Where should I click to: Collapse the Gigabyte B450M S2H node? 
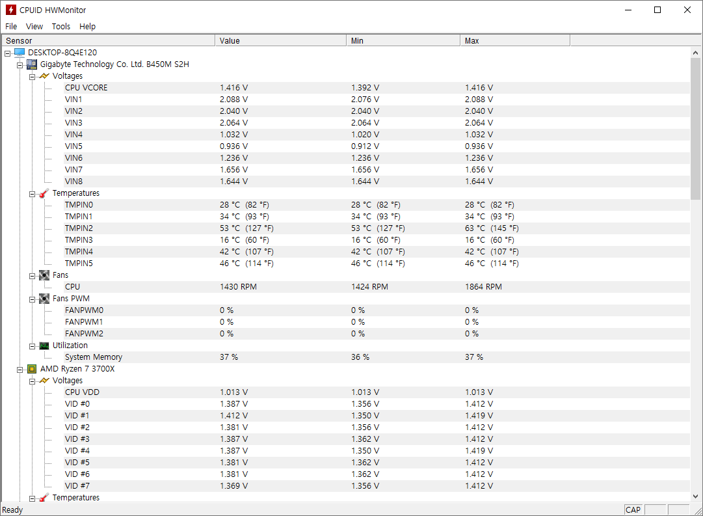pyautogui.click(x=20, y=65)
